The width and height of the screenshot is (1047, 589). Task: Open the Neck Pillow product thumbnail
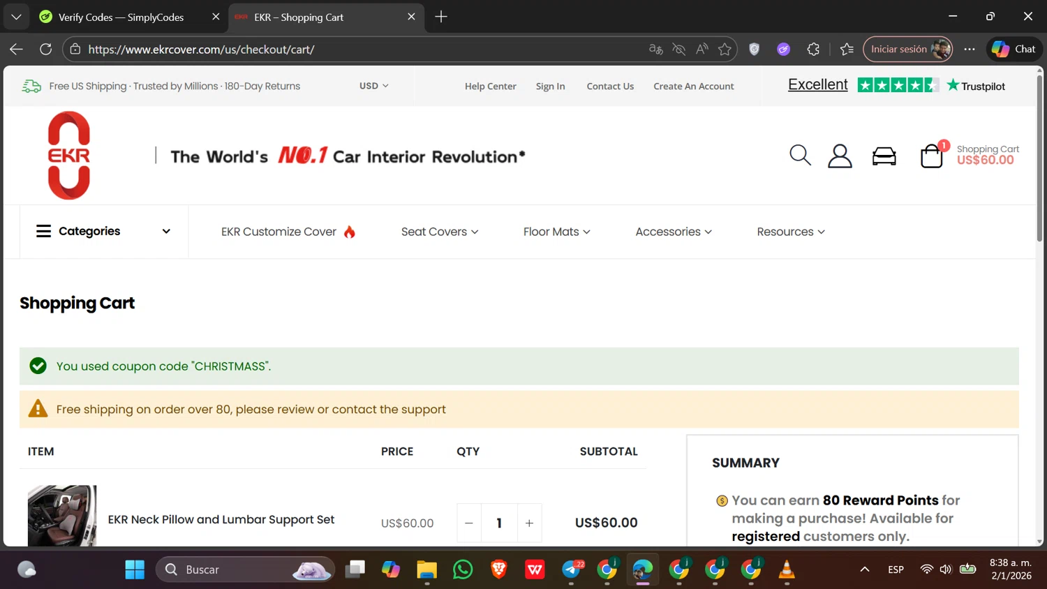[62, 516]
